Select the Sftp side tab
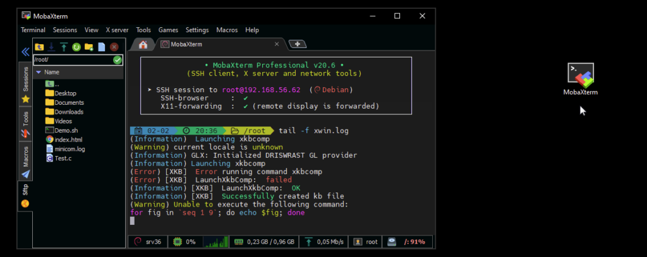 point(25,196)
